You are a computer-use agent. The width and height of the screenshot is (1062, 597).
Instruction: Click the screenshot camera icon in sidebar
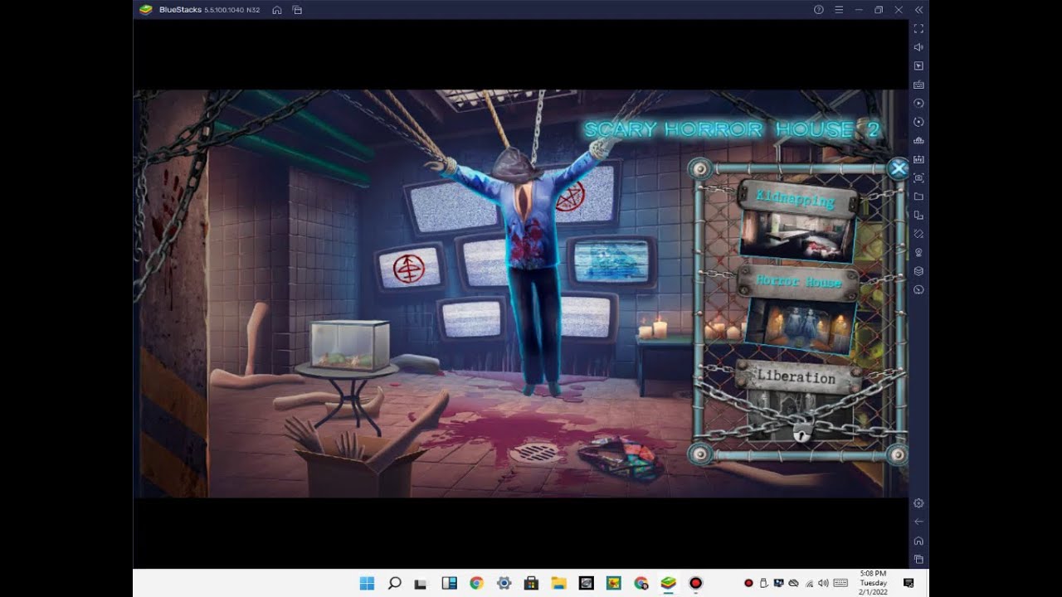tap(918, 177)
